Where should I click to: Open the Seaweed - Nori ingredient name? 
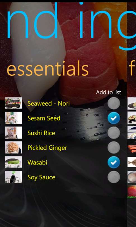49,103
